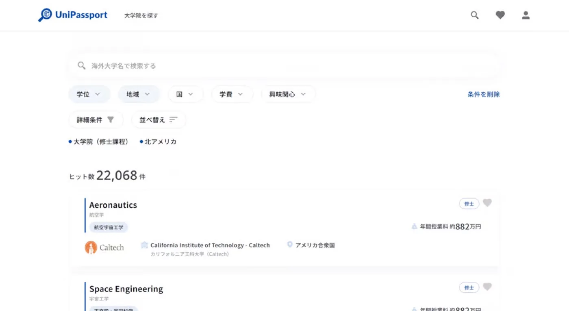
Task: Click the university building icon beside California Institute
Action: click(144, 245)
